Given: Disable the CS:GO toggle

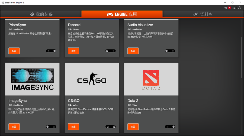Looking at the screenshot, I should tap(111, 127).
